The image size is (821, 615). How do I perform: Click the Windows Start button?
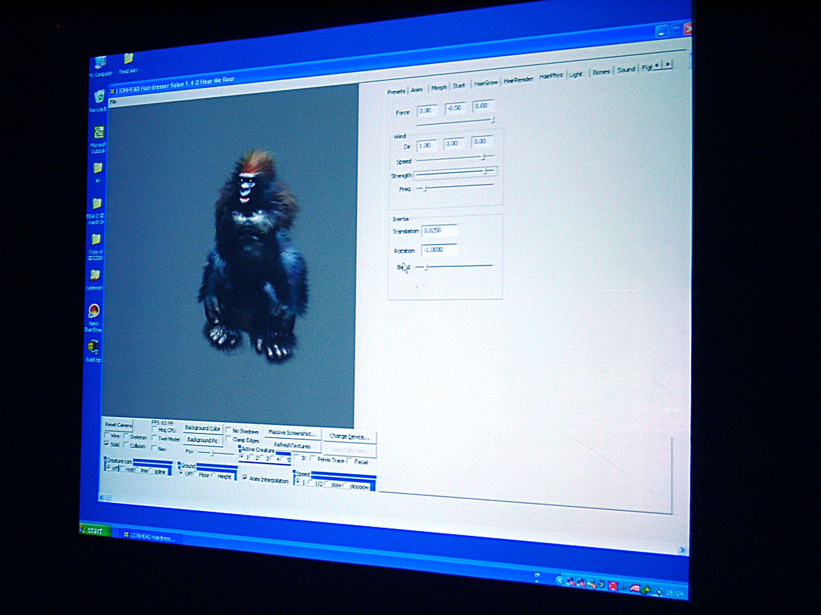click(94, 531)
